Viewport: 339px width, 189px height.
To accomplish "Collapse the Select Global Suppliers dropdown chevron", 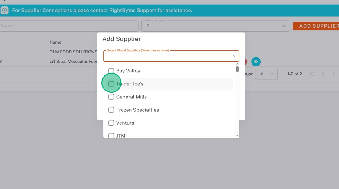I will tap(233, 56).
